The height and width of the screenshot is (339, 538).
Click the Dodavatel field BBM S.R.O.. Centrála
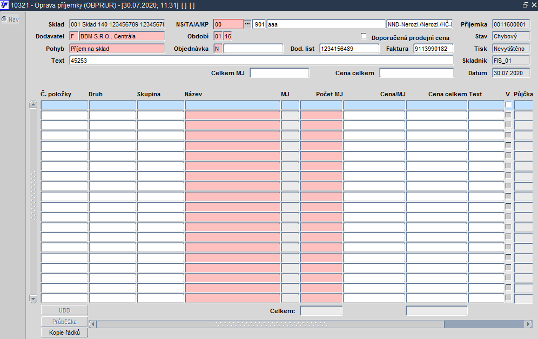[x=122, y=36]
